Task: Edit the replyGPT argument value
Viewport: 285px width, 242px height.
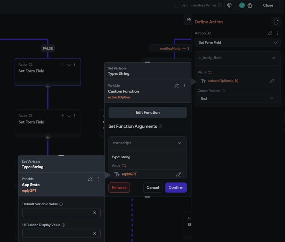Action: click(178, 174)
